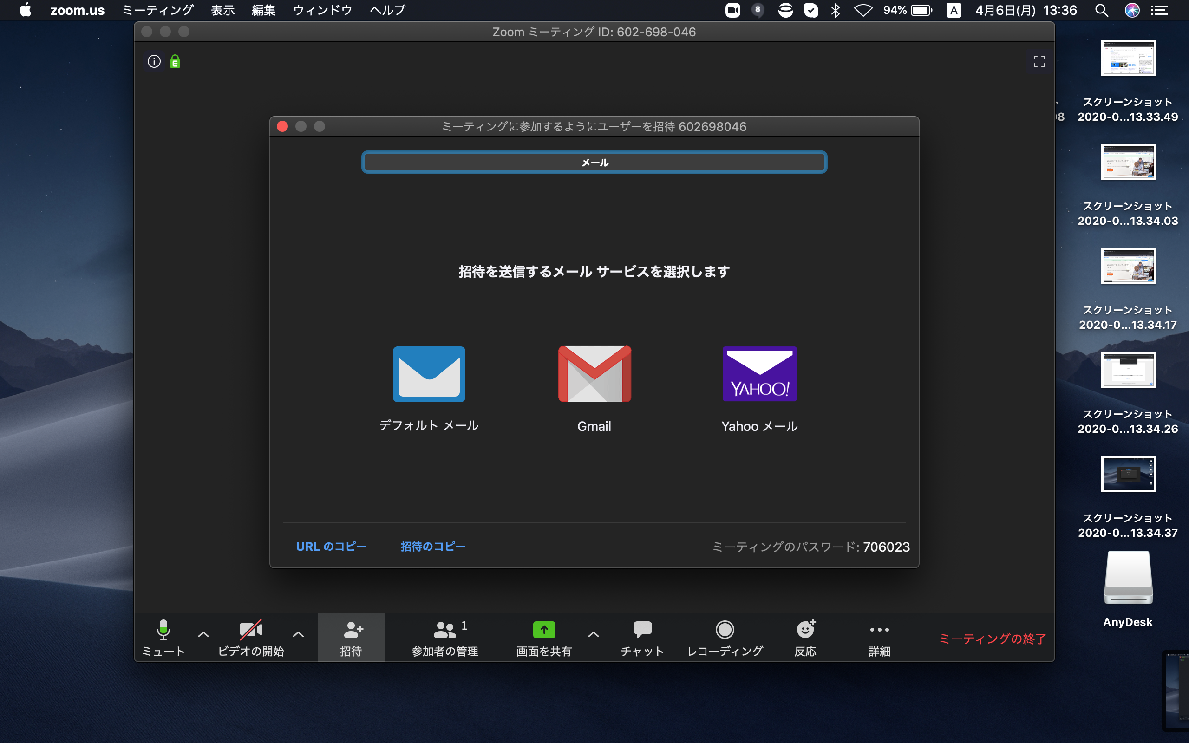Click the URL のコピー link

tap(331, 547)
